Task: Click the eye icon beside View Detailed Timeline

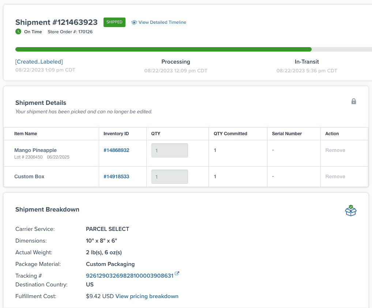Action: pyautogui.click(x=134, y=22)
